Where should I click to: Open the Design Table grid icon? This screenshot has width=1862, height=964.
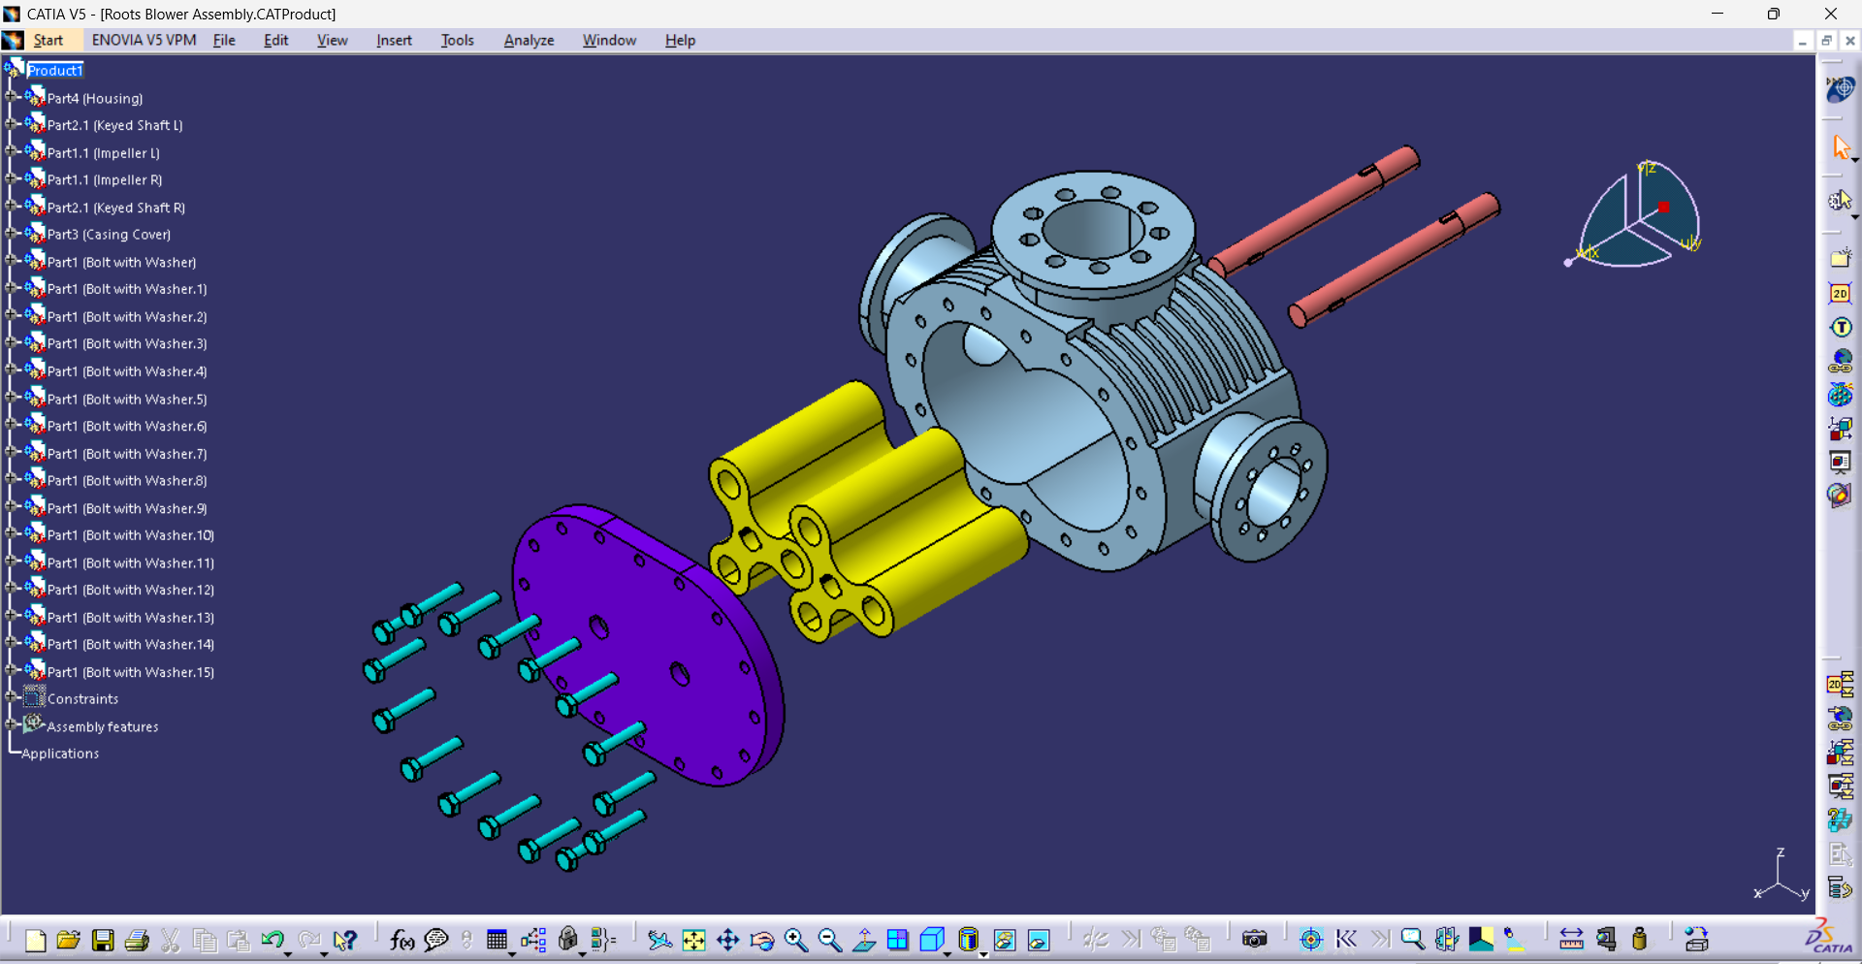497,940
